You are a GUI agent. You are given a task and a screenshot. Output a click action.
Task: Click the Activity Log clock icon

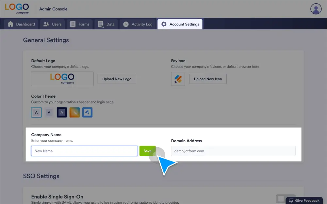(126, 24)
